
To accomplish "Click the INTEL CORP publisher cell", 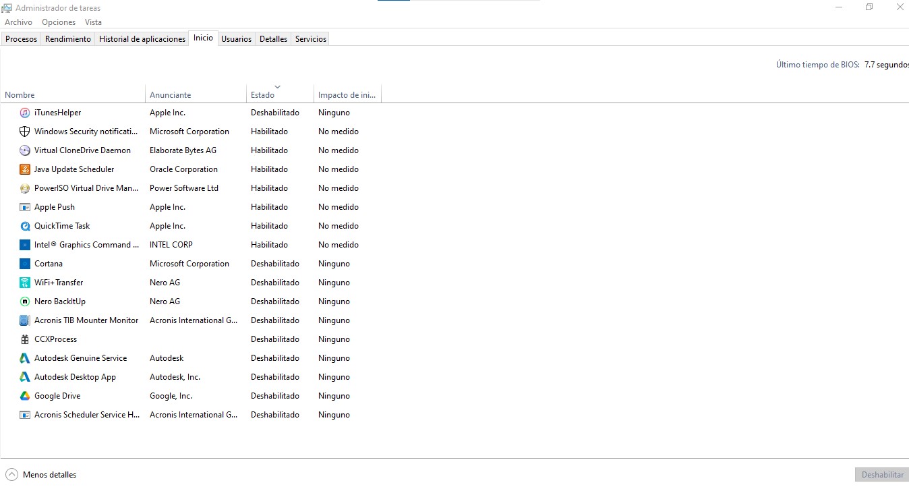I will pyautogui.click(x=171, y=245).
